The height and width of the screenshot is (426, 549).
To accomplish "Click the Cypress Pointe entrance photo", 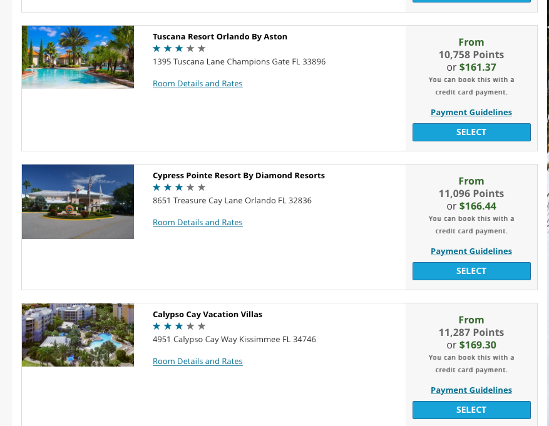I will pos(78,202).
